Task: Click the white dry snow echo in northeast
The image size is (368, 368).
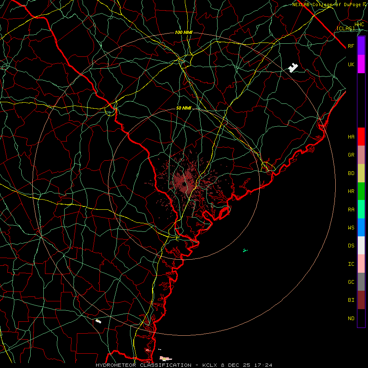Action: 293,68
